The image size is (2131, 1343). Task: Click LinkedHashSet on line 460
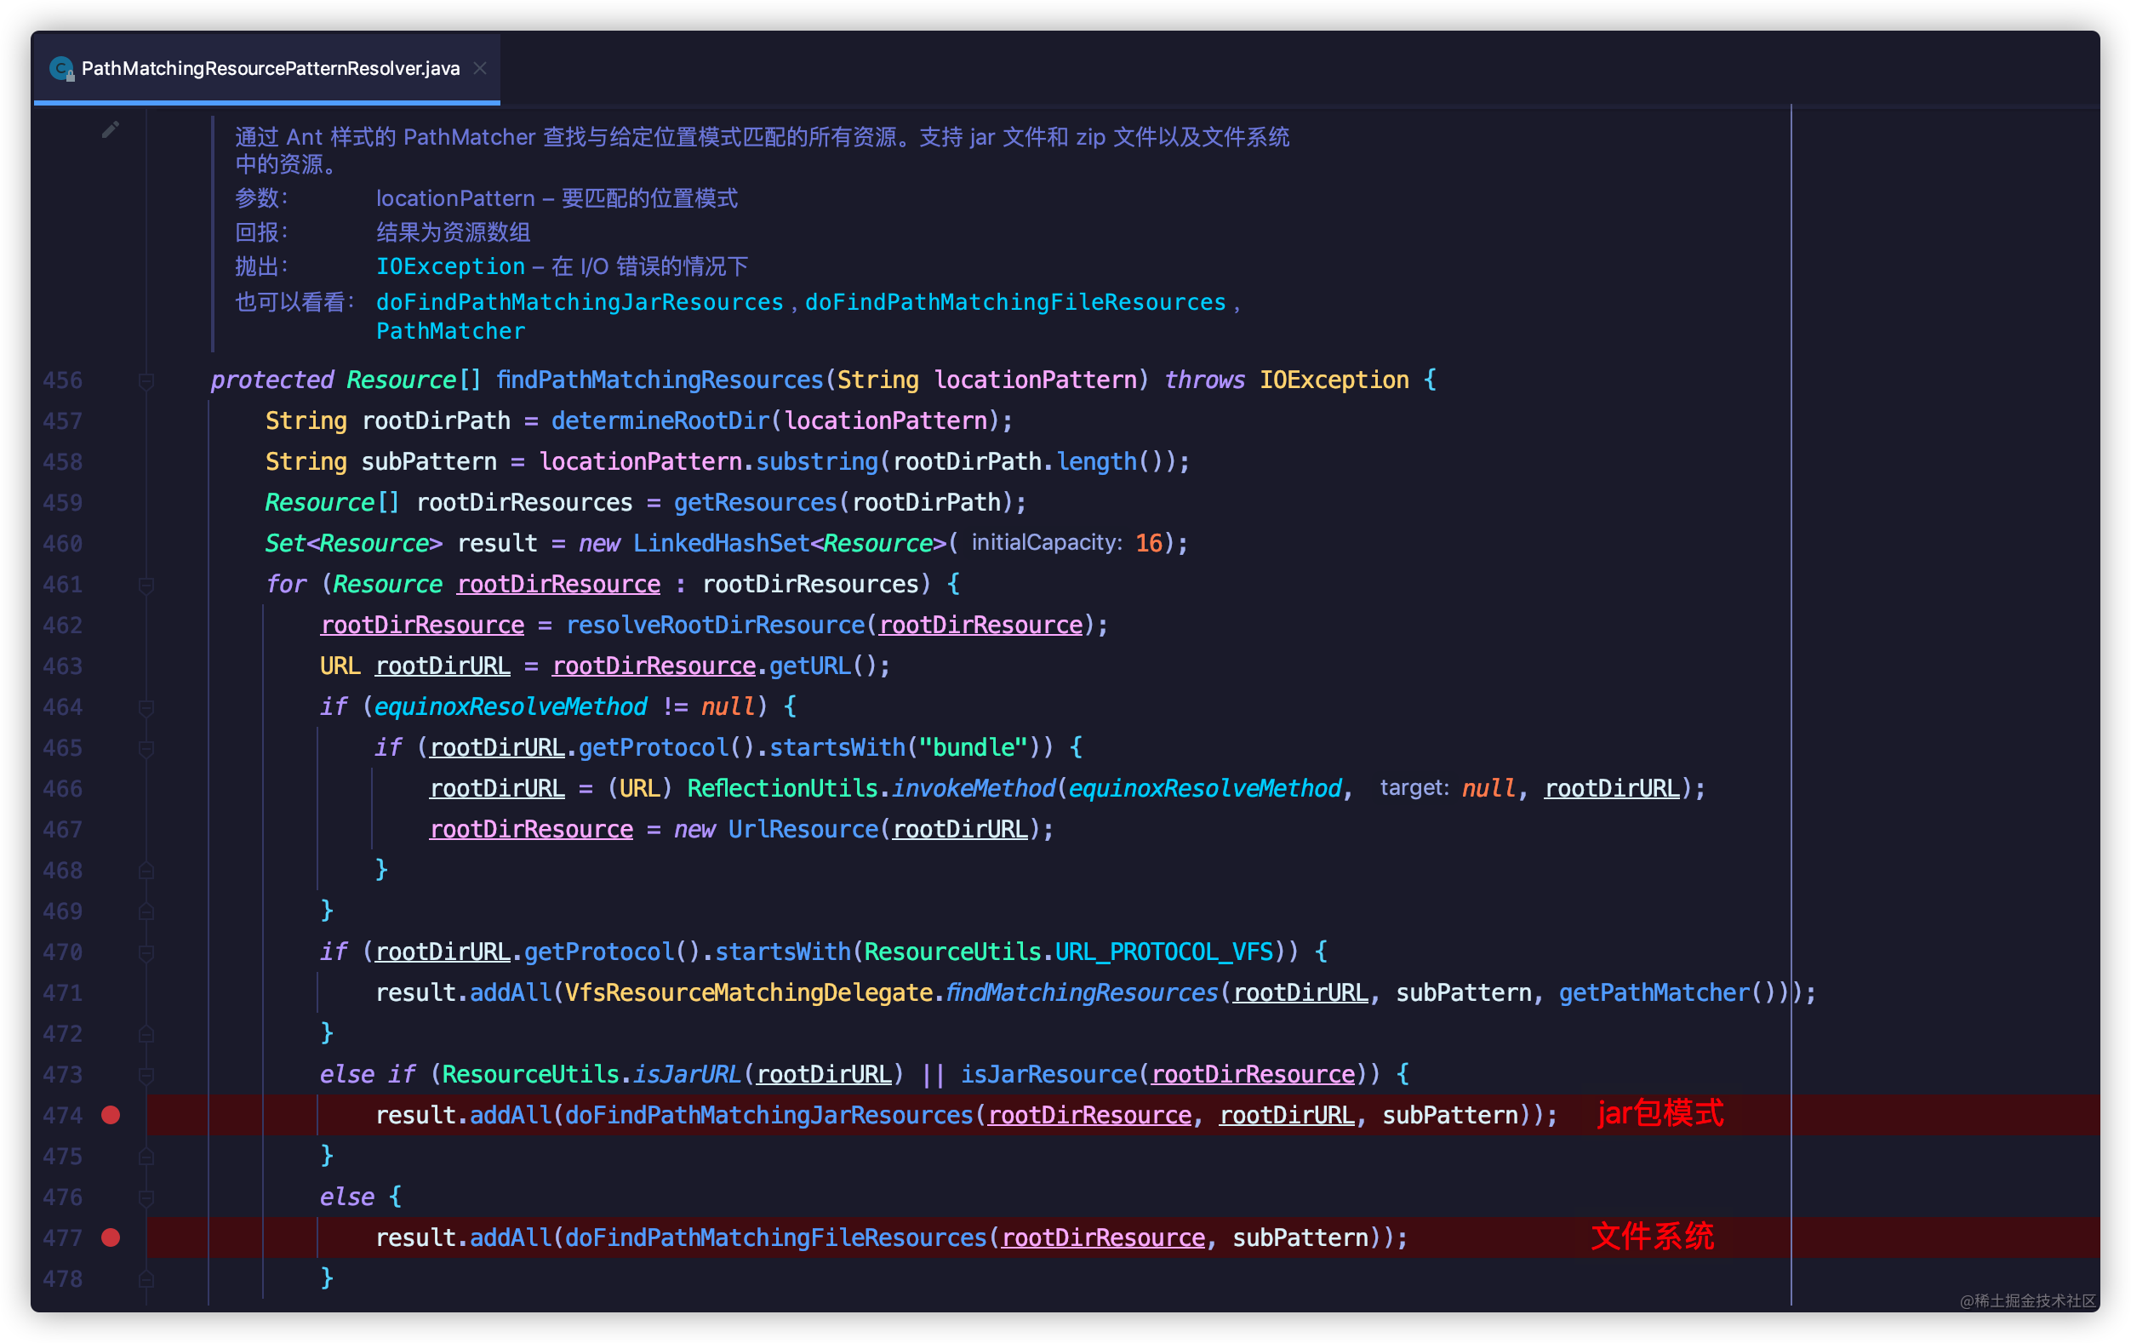pos(721,543)
